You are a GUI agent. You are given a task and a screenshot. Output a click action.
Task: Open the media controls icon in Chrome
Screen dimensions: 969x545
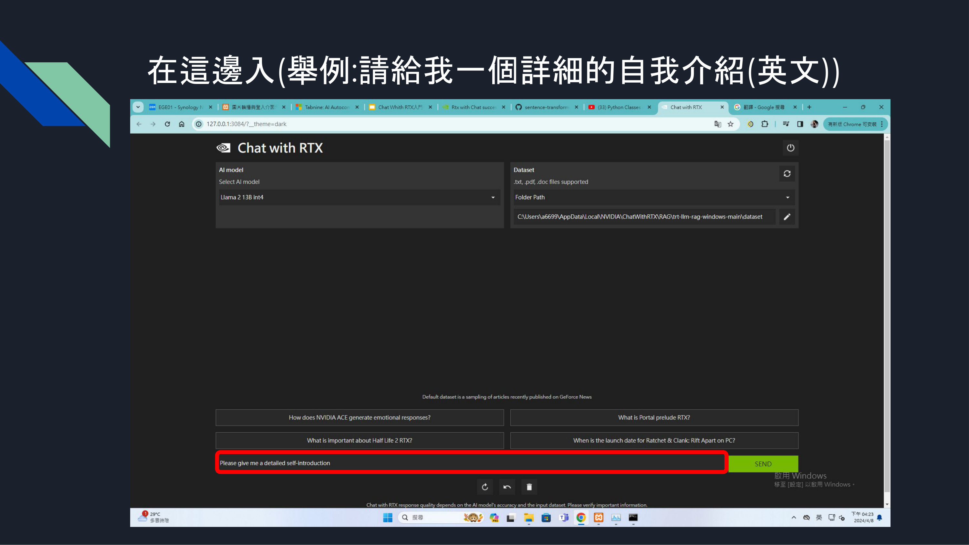click(786, 124)
